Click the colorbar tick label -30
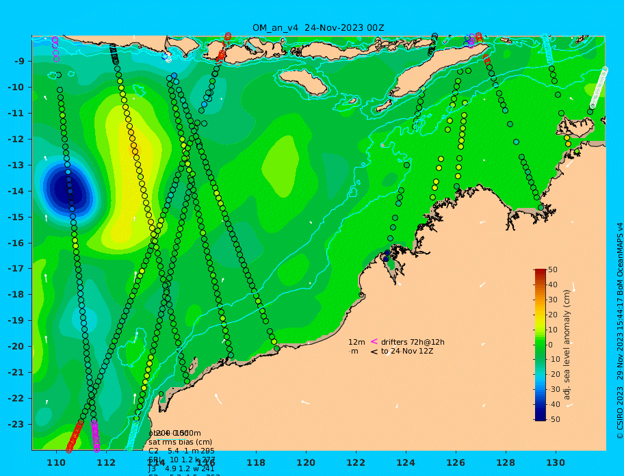This screenshot has width=624, height=476. 554,390
